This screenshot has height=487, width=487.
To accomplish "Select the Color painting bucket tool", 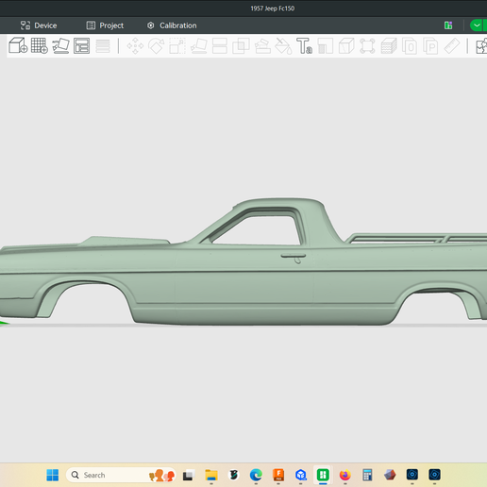I will coord(283,46).
